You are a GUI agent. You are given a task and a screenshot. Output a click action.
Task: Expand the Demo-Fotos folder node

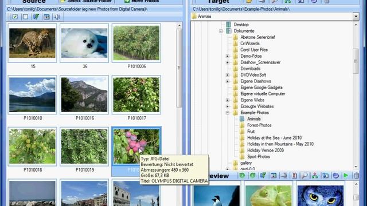point(227,56)
